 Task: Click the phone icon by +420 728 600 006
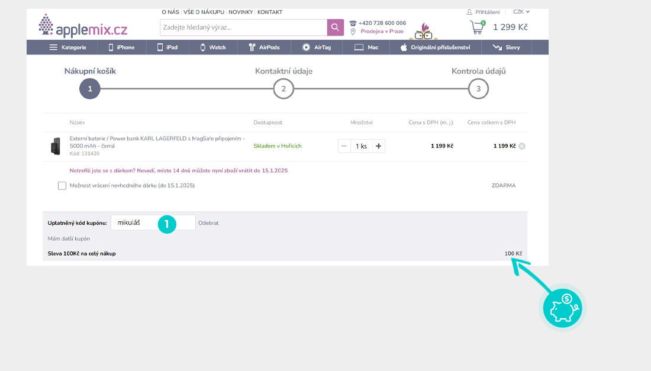point(353,23)
